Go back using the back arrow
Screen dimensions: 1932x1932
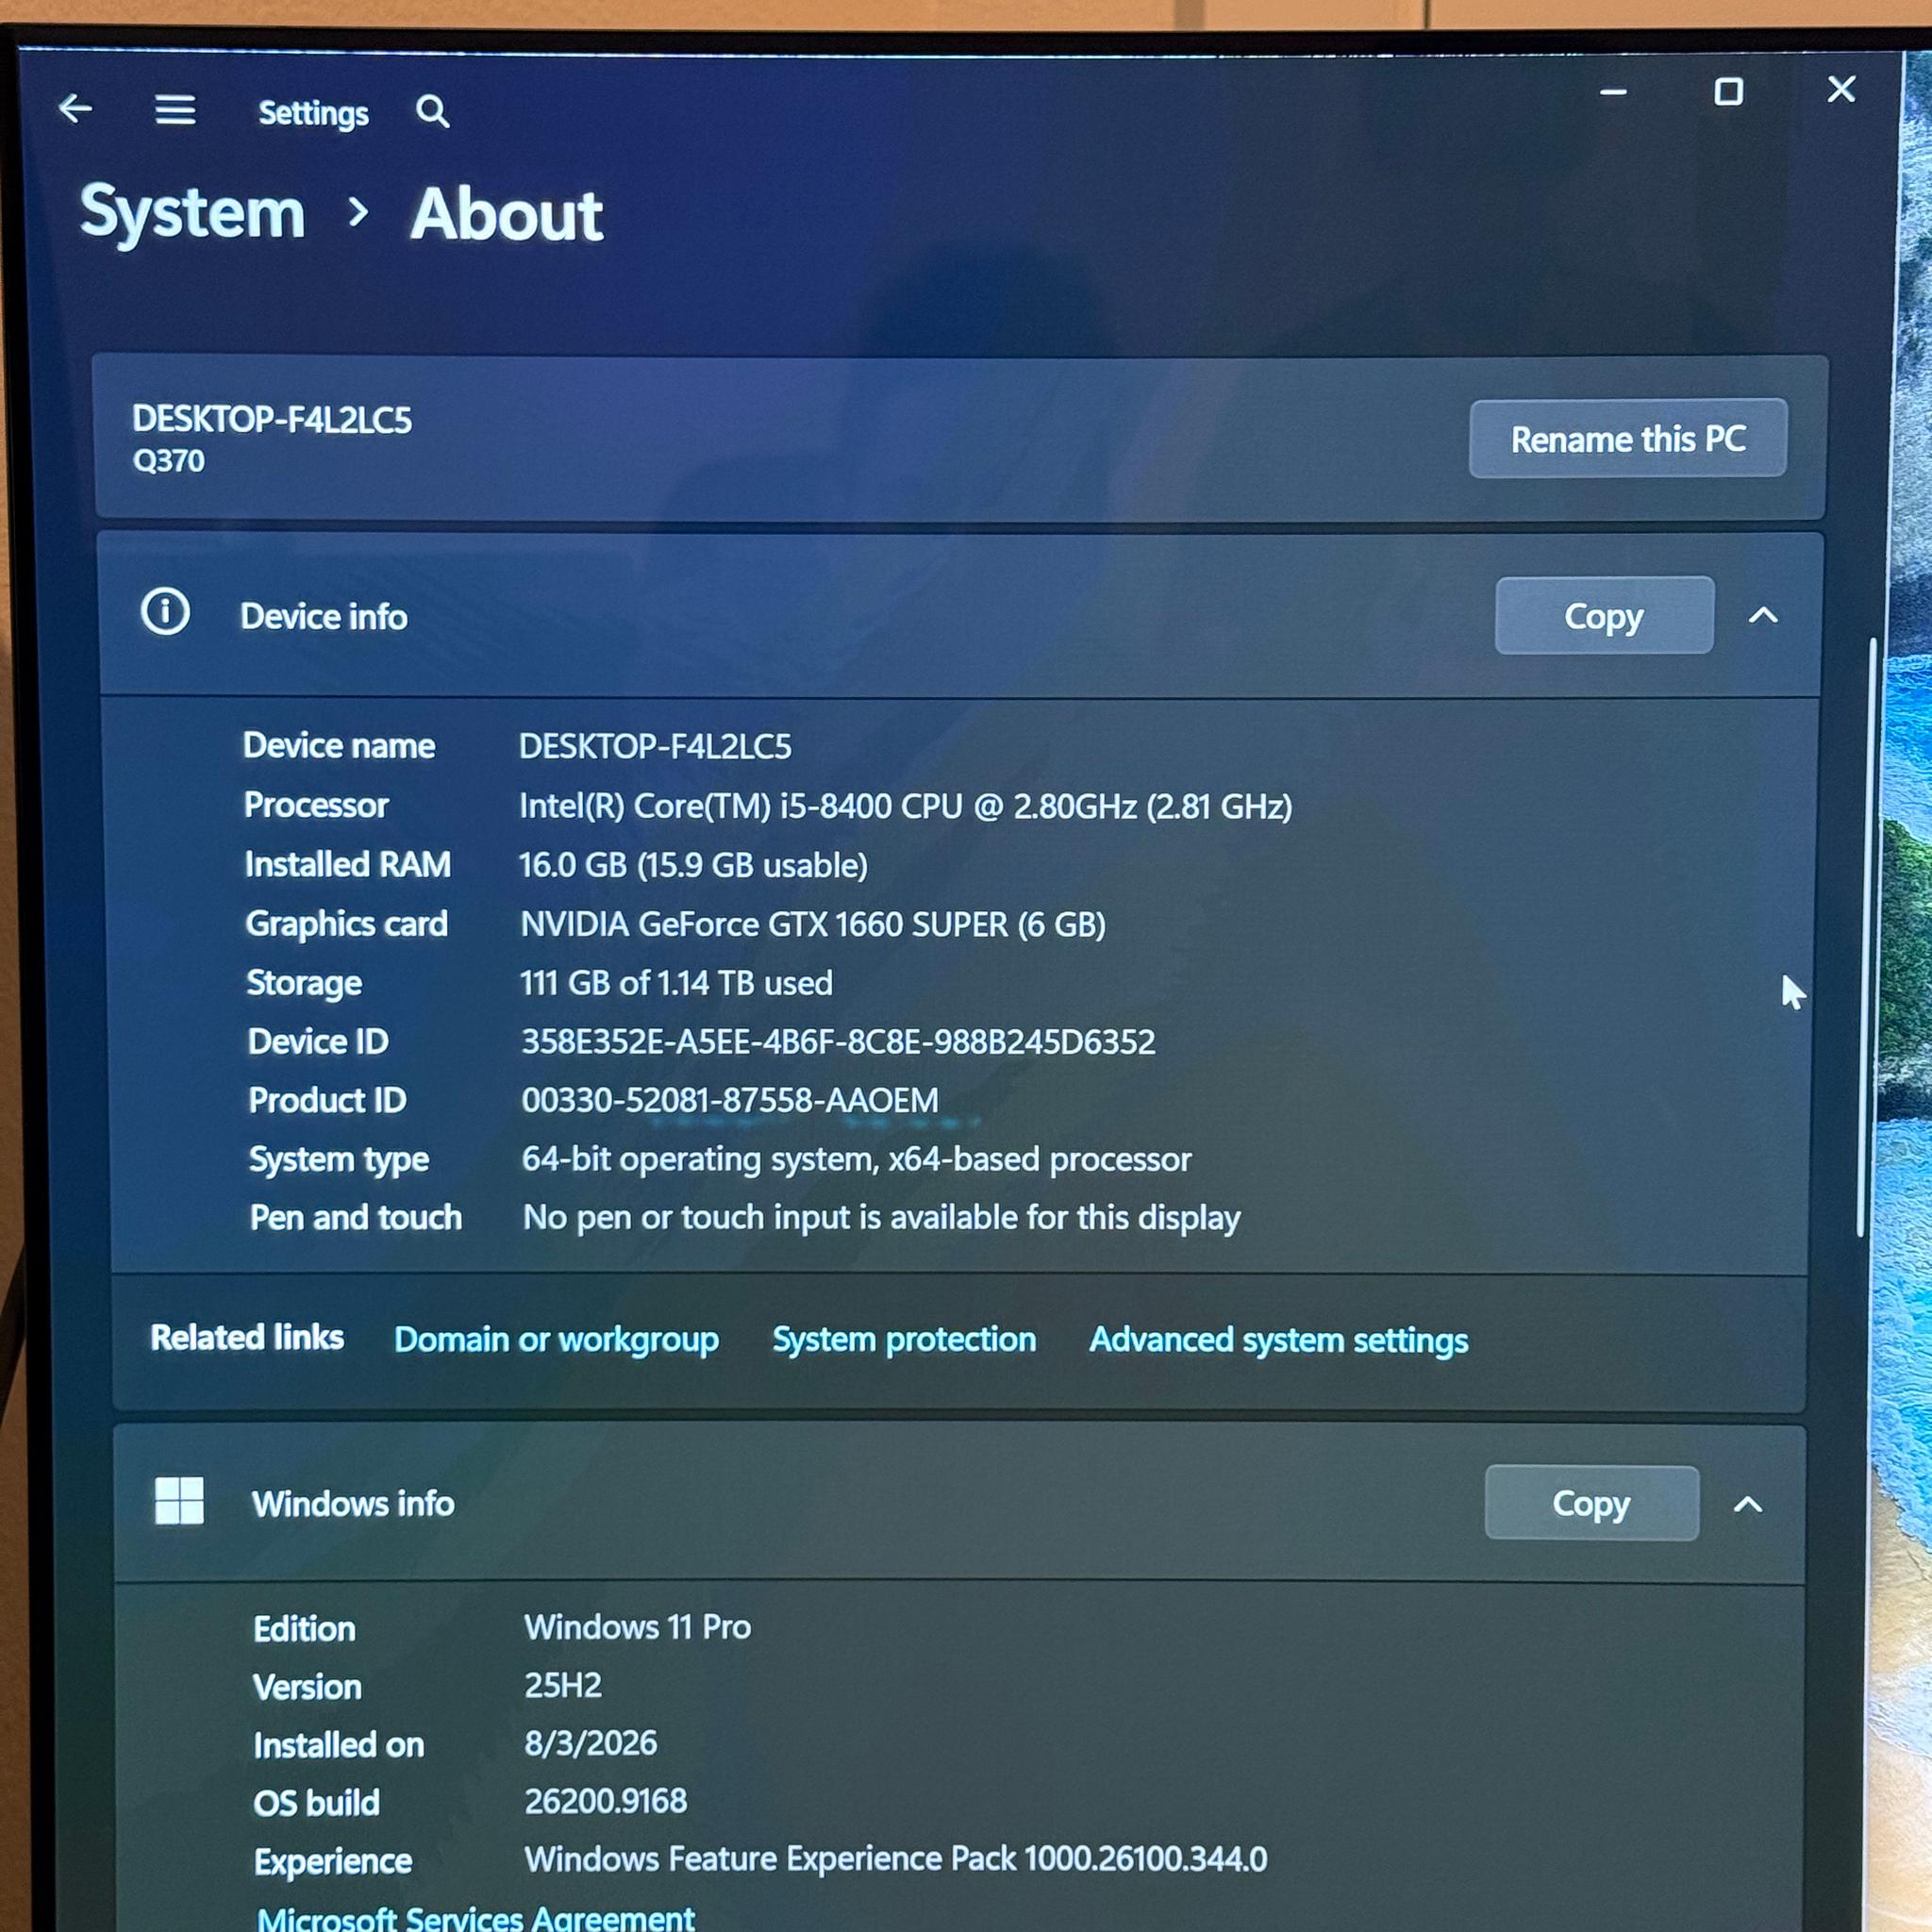point(76,108)
